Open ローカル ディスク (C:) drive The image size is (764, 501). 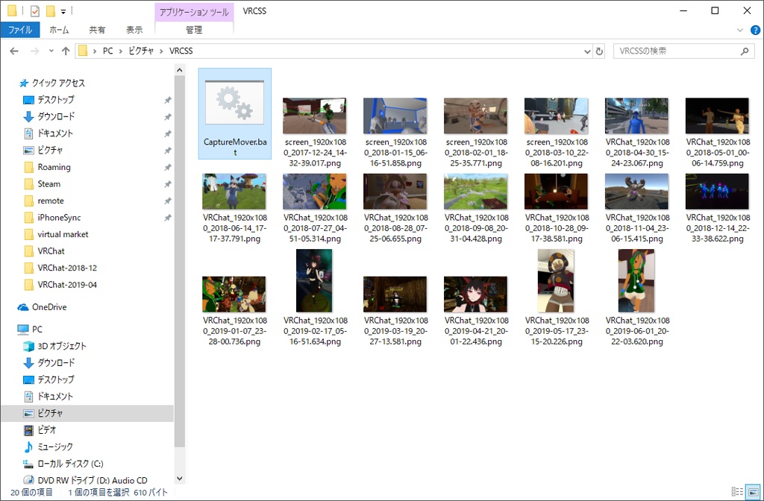pyautogui.click(x=70, y=464)
